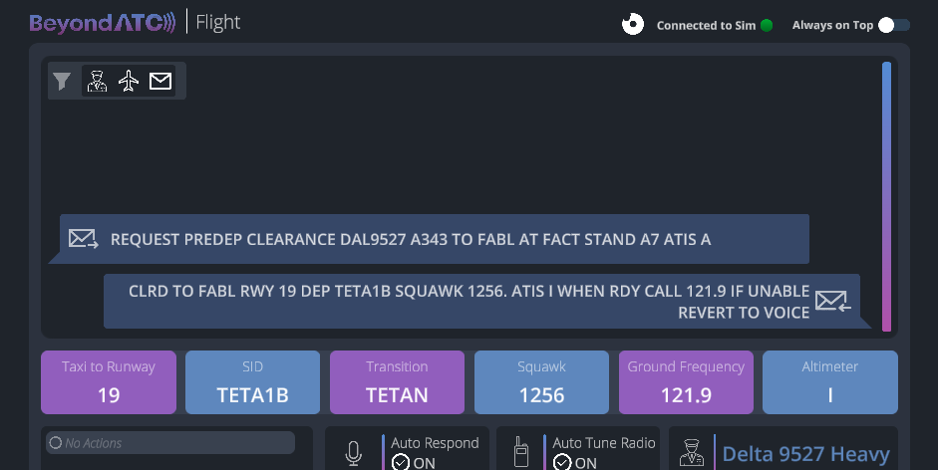Disable Auto Tune Radio
Image resolution: width=938 pixels, height=470 pixels.
(574, 462)
